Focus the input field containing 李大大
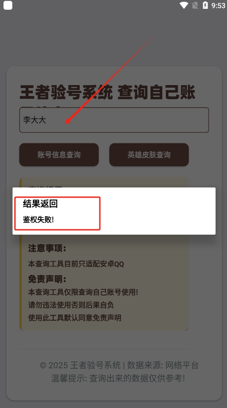Screen dimensions: 227x408 114,120
